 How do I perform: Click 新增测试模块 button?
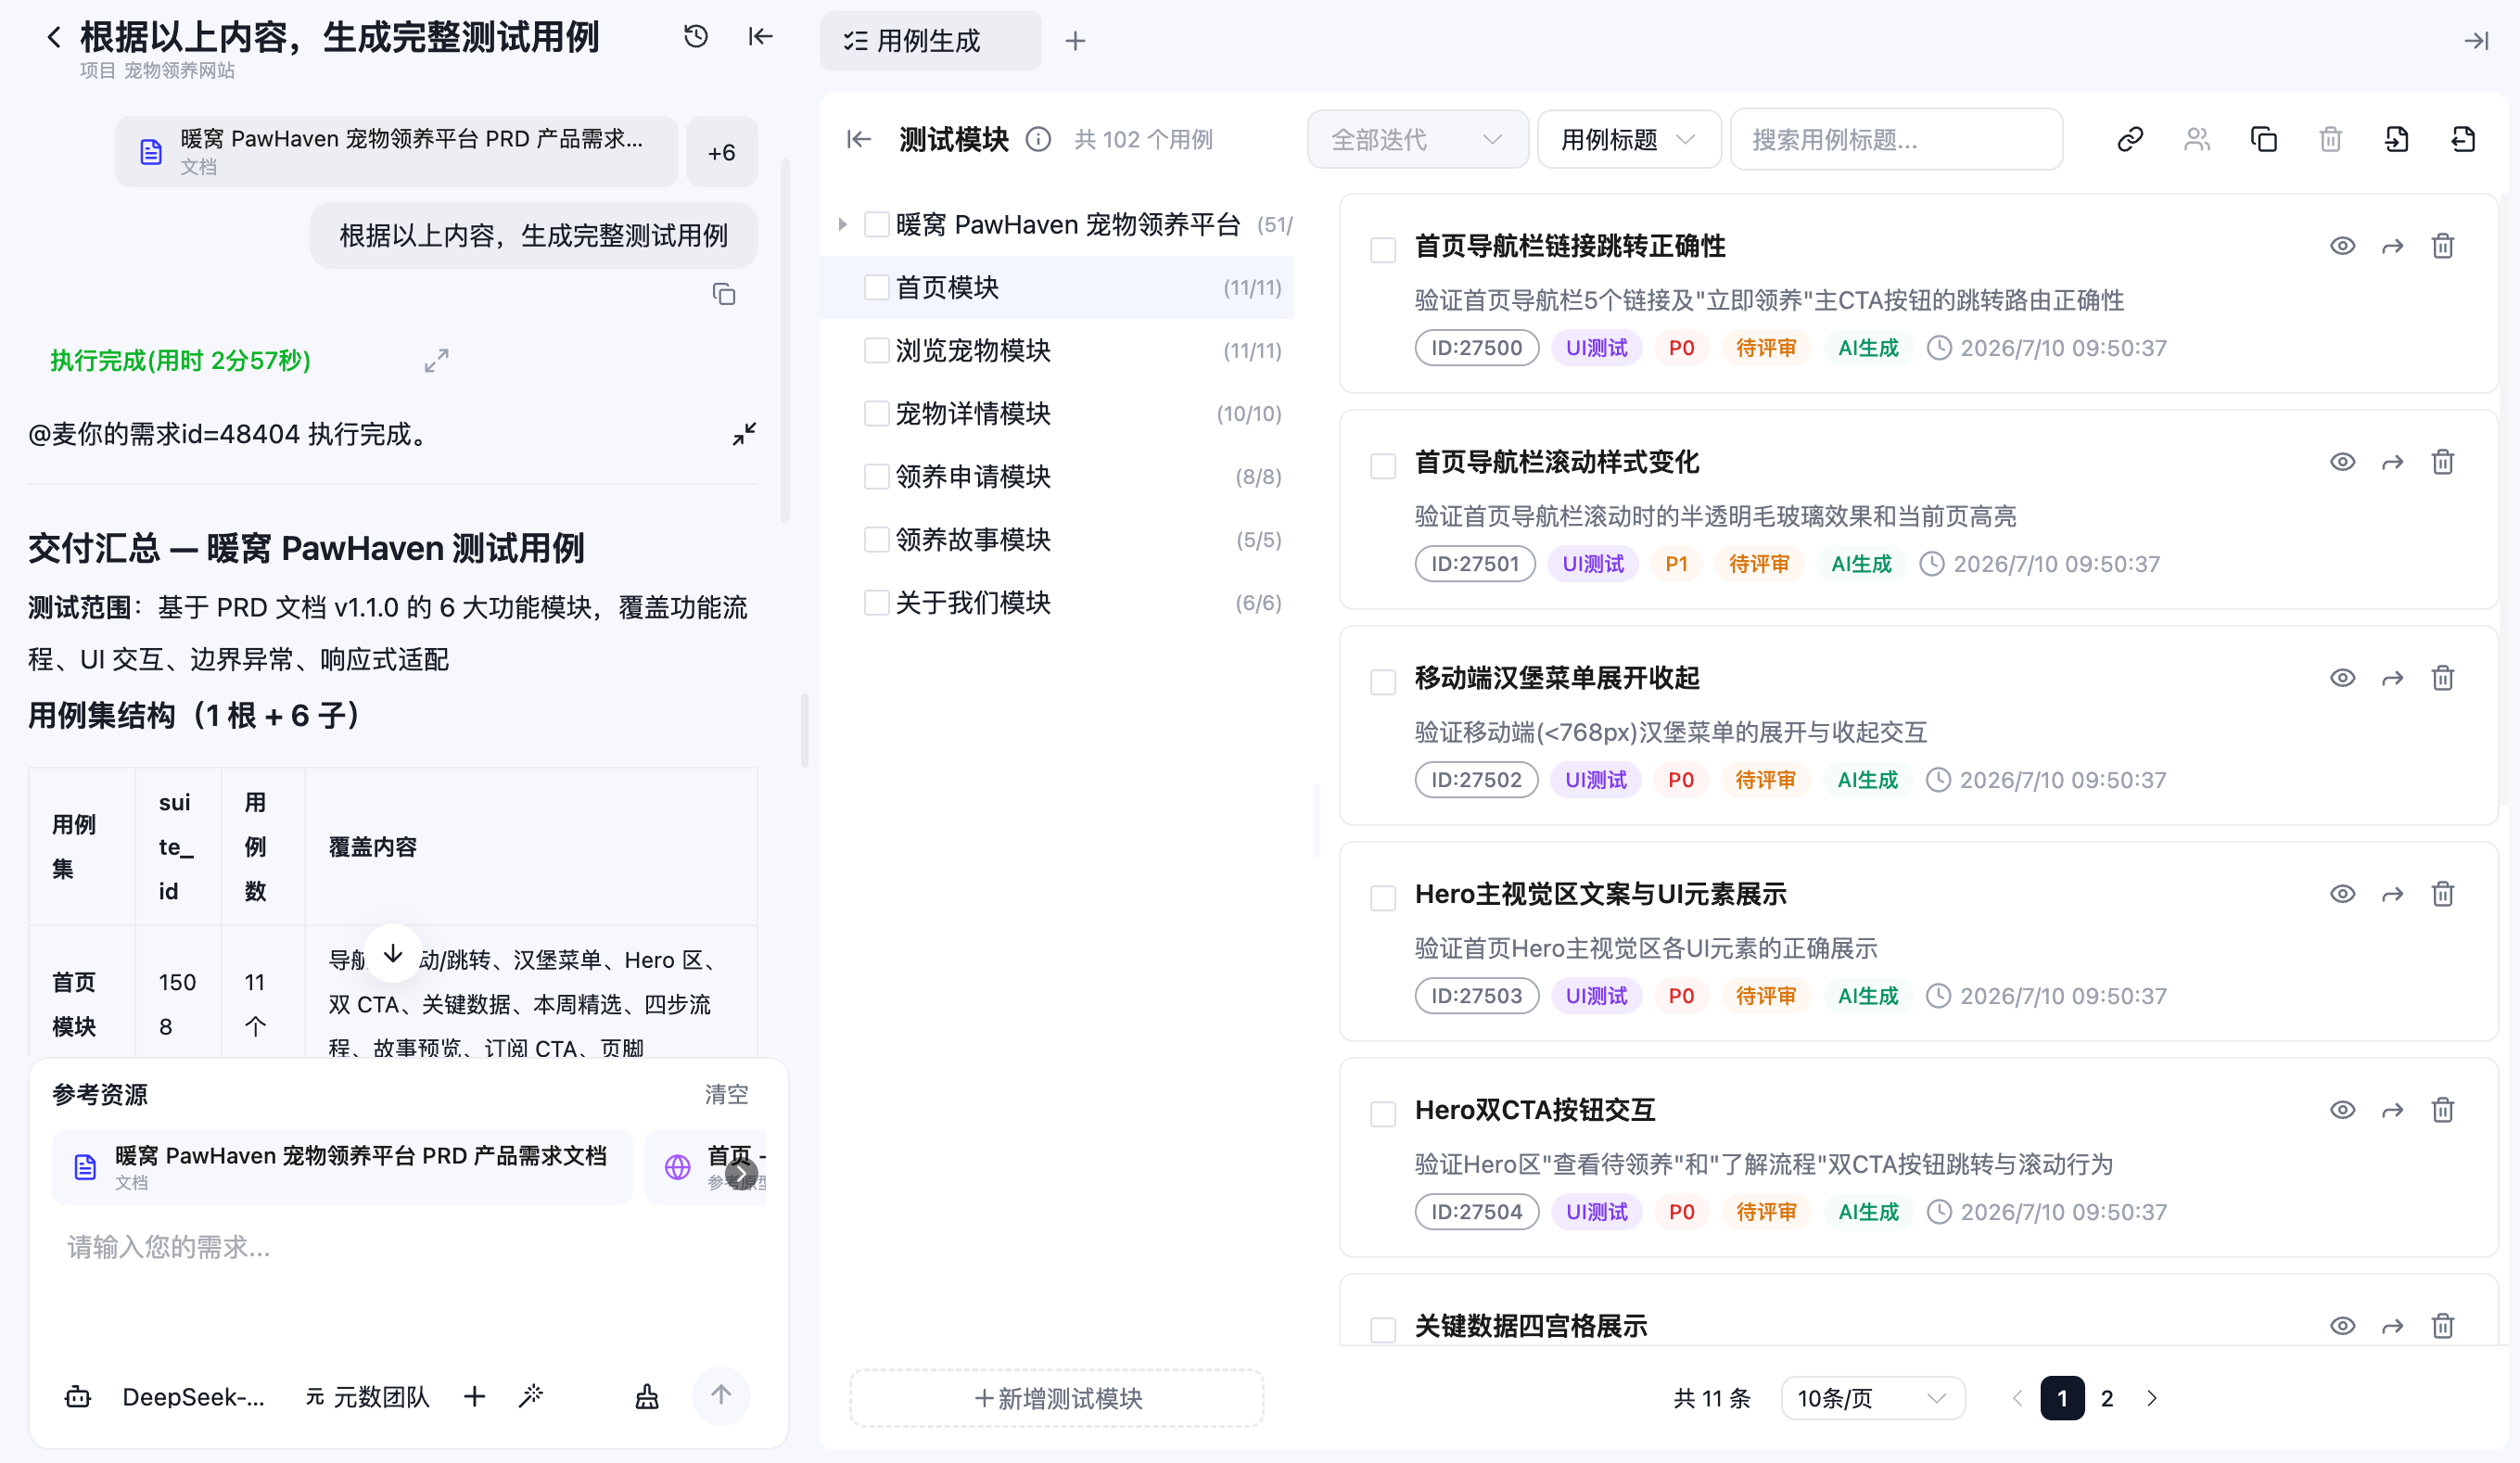[1057, 1398]
